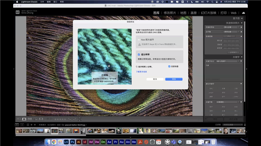261x146 pixels.
Task: Open 白平衡 dropdown
Action: click(x=231, y=32)
